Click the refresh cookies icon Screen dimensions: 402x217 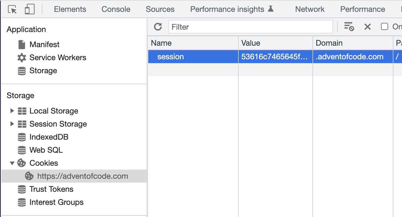pyautogui.click(x=158, y=27)
